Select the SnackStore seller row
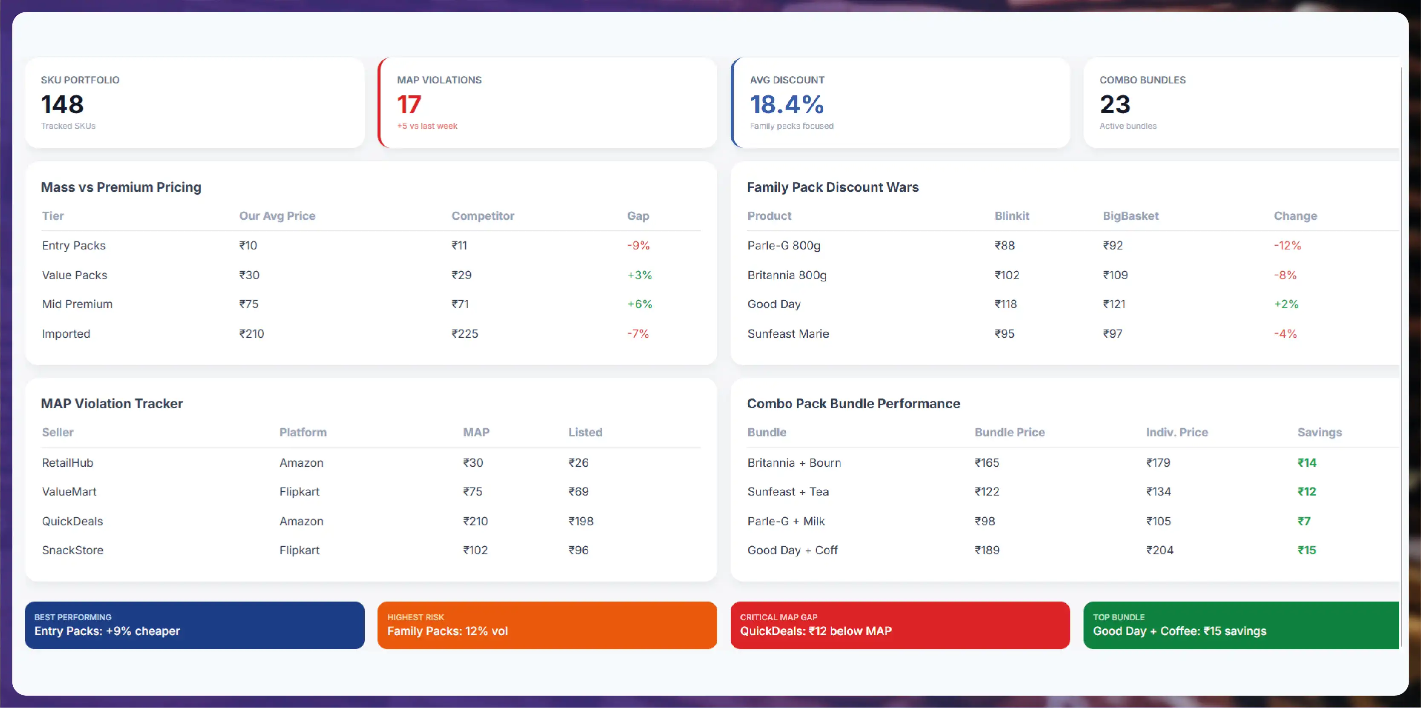 coord(371,550)
